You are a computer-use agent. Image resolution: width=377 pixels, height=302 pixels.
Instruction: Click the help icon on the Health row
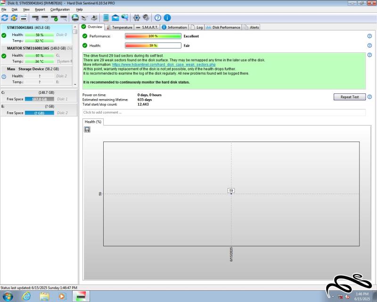point(369,45)
